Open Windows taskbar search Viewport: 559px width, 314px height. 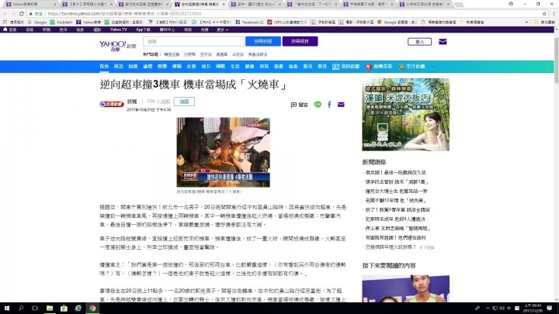coord(21,308)
